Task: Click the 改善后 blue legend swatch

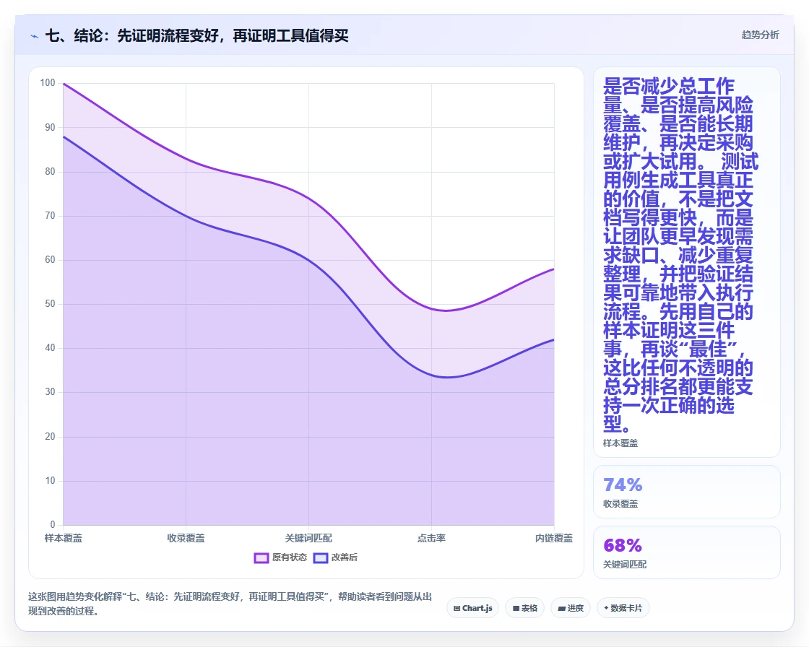Action: coord(321,557)
